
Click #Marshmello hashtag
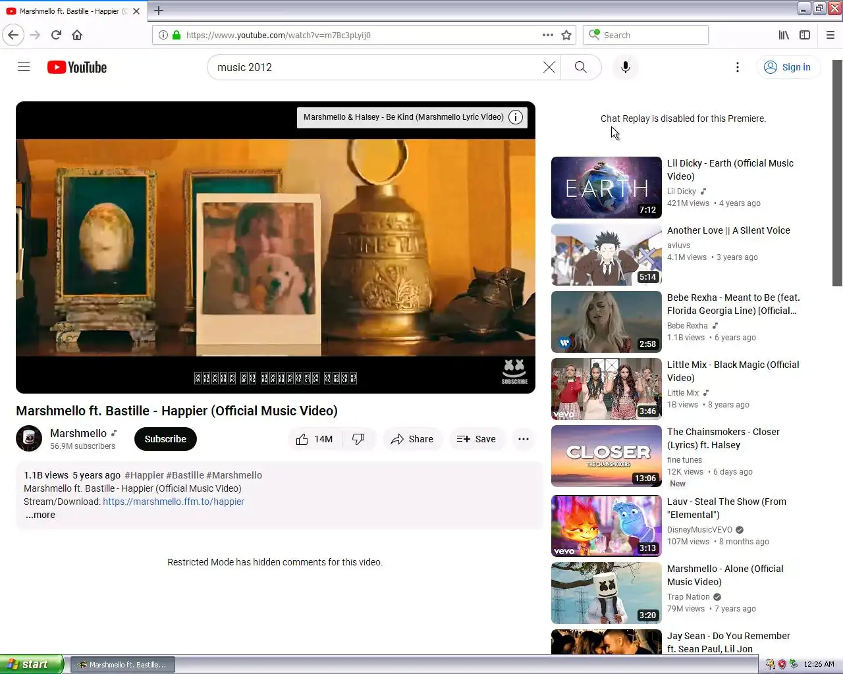click(x=234, y=475)
